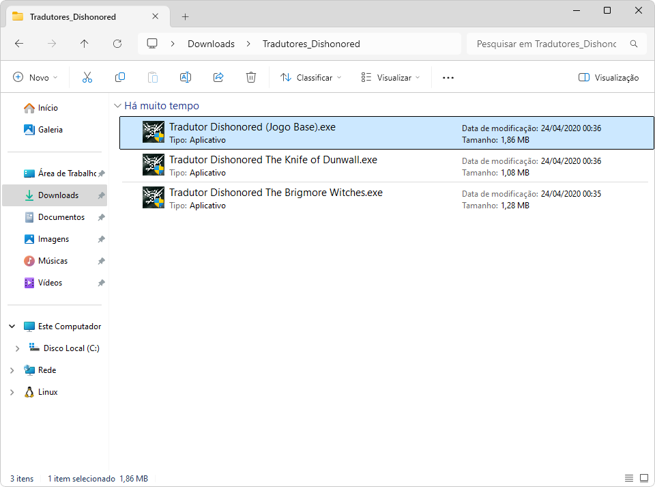Switch to details view in status bar
Viewport: 655px width, 487px height.
point(628,478)
